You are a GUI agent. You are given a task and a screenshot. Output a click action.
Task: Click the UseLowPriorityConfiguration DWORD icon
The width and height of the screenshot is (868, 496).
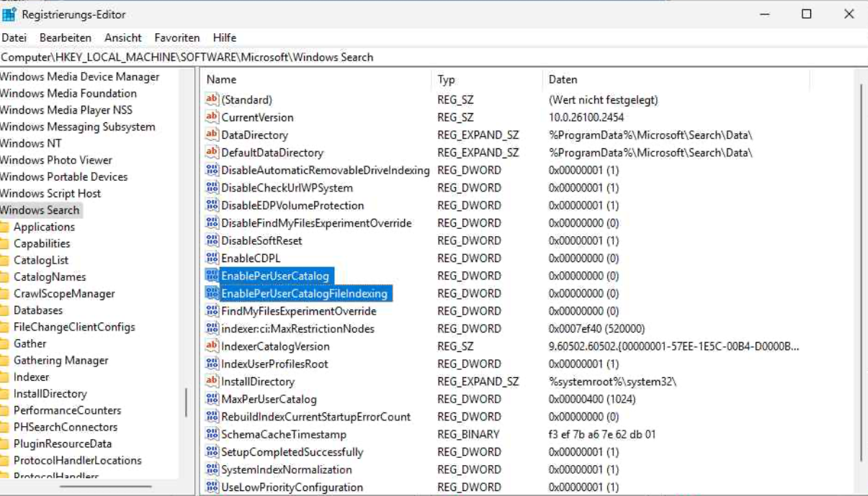212,487
